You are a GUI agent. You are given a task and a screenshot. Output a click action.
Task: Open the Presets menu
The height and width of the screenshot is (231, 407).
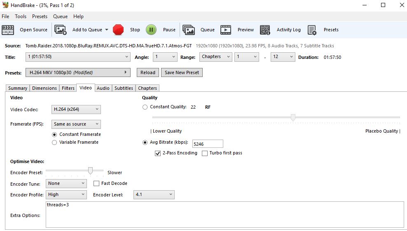(x=40, y=16)
